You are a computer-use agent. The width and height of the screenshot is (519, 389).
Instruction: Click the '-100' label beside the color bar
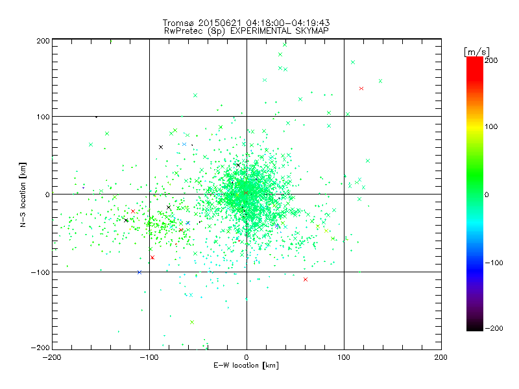(x=494, y=263)
